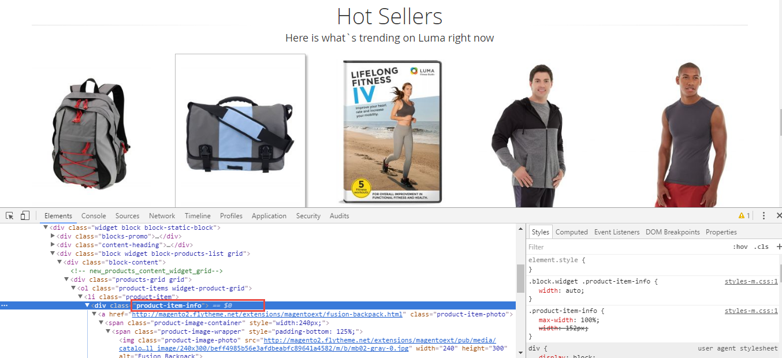The image size is (782, 358).
Task: Open the Network tab
Action: coord(162,215)
